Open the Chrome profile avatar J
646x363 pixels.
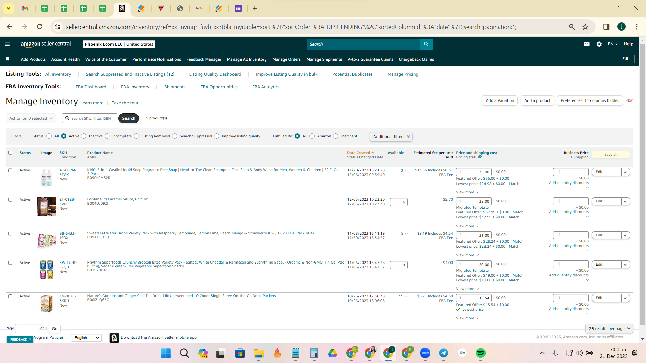621,27
